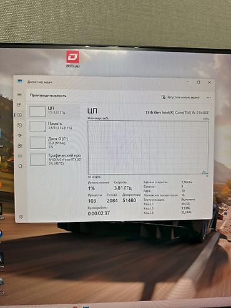Open the Services icon in sidebar

[x=20, y=166]
